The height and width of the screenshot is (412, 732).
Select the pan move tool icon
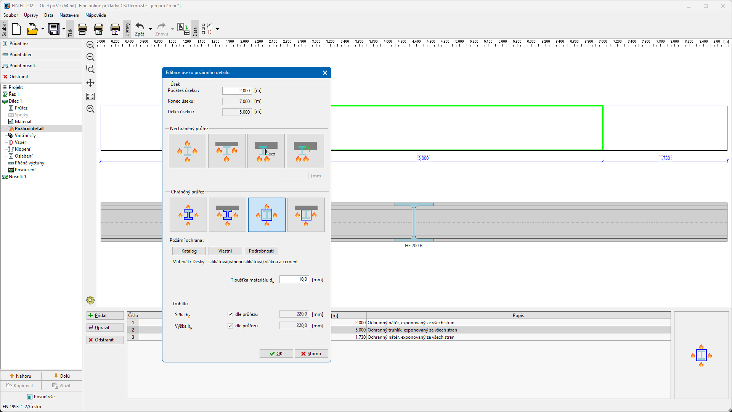pos(90,83)
